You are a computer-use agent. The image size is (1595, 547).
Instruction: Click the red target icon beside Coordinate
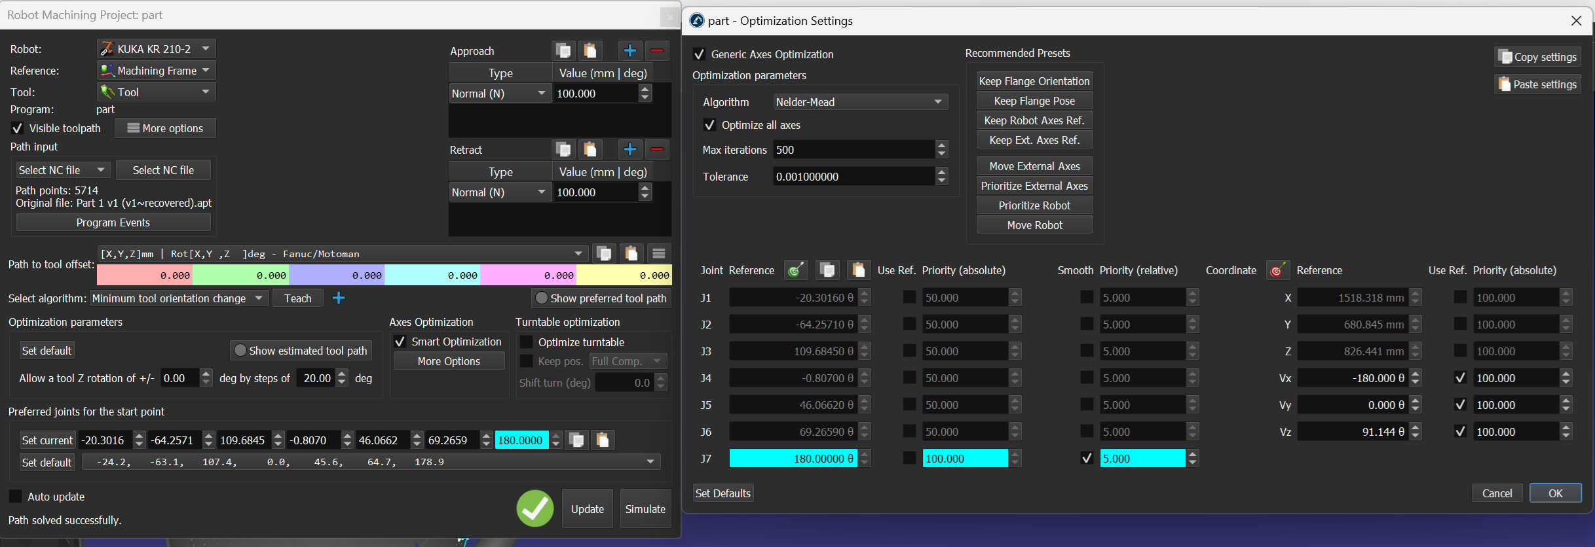coord(1277,270)
